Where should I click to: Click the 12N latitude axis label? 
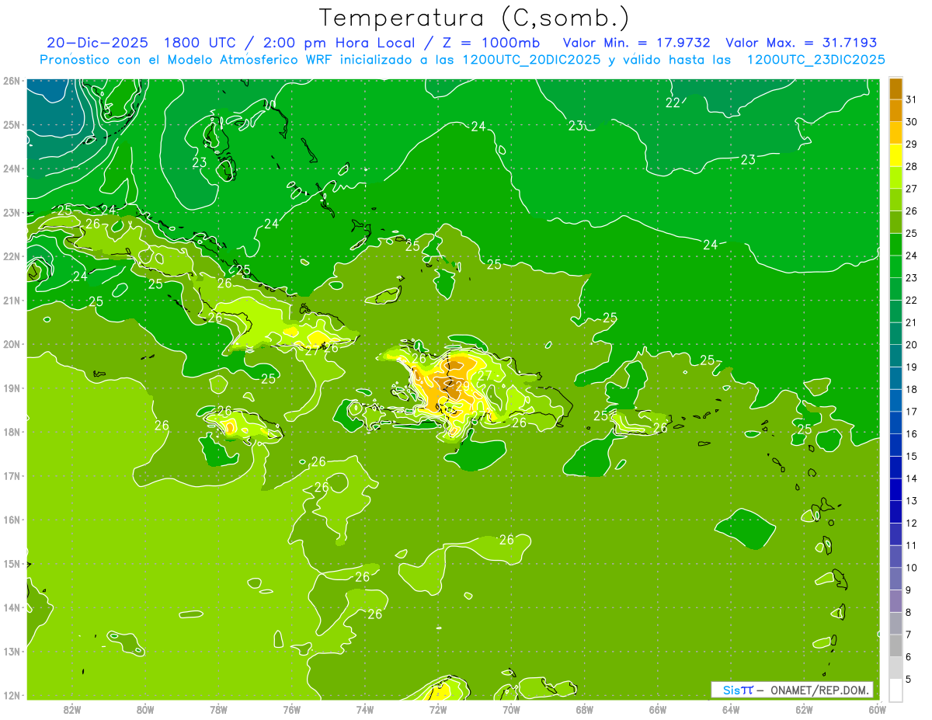[x=11, y=695]
